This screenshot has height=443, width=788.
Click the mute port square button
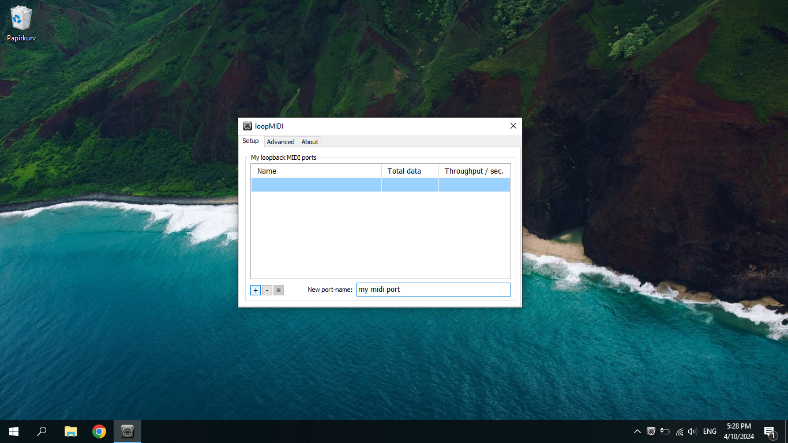coord(279,290)
